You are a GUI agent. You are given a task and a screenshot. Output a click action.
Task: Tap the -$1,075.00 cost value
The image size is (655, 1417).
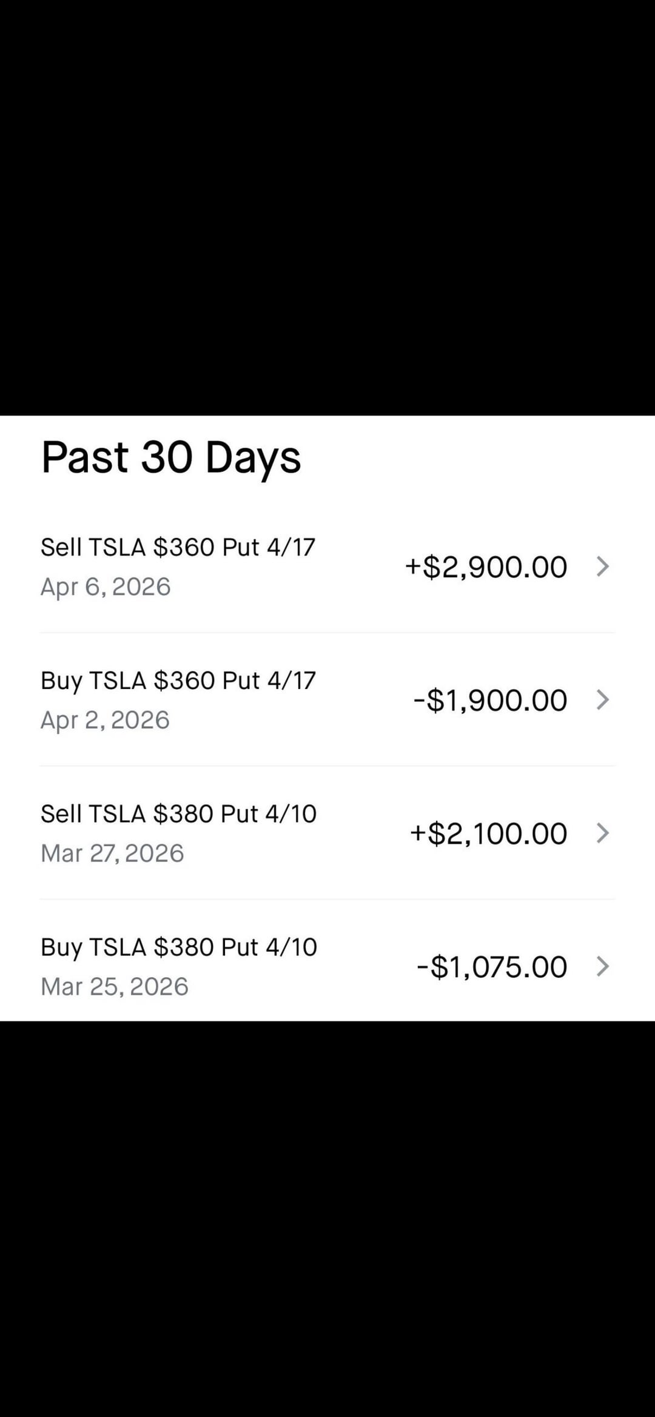(492, 967)
